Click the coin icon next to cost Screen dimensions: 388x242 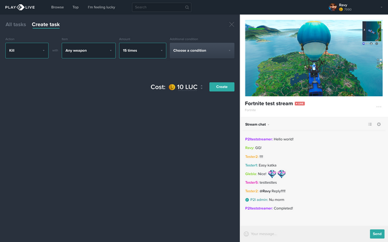tap(172, 87)
